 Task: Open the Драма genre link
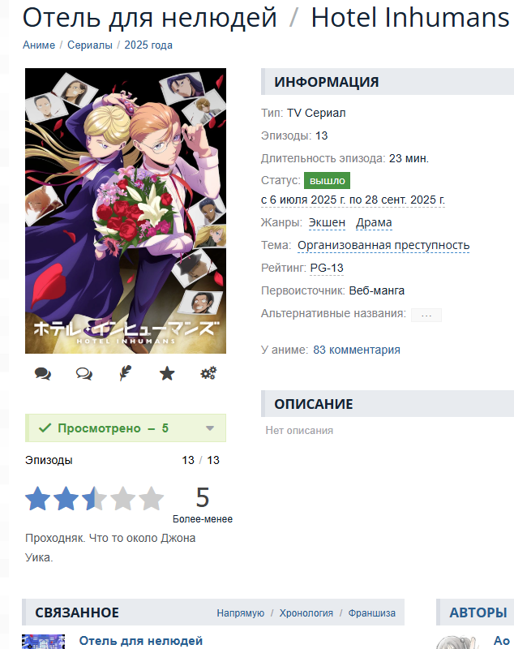point(374,222)
